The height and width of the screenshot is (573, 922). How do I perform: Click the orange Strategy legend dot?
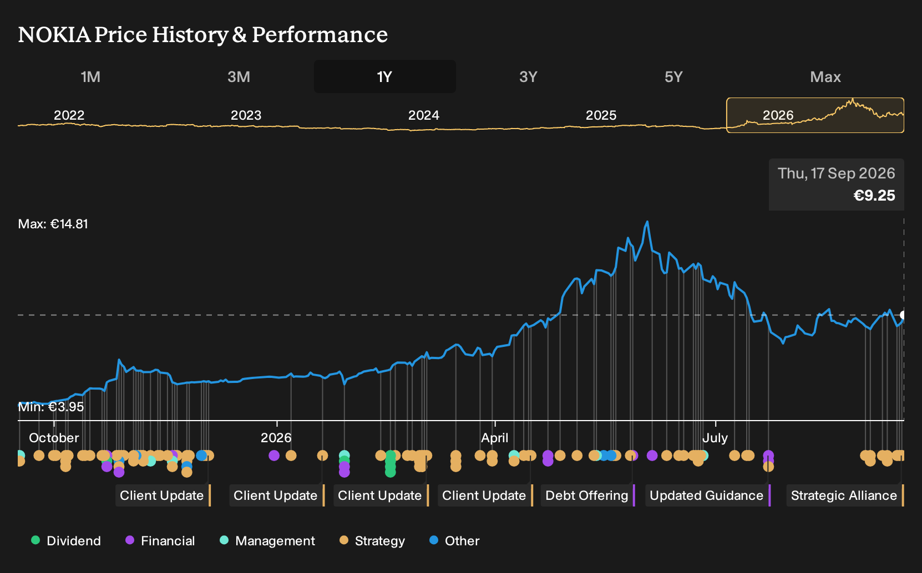click(x=344, y=540)
